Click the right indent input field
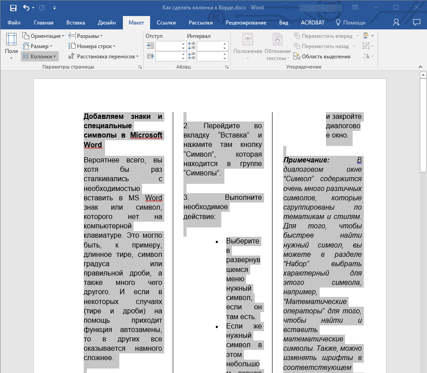This screenshot has width=427, height=373. 168,57
